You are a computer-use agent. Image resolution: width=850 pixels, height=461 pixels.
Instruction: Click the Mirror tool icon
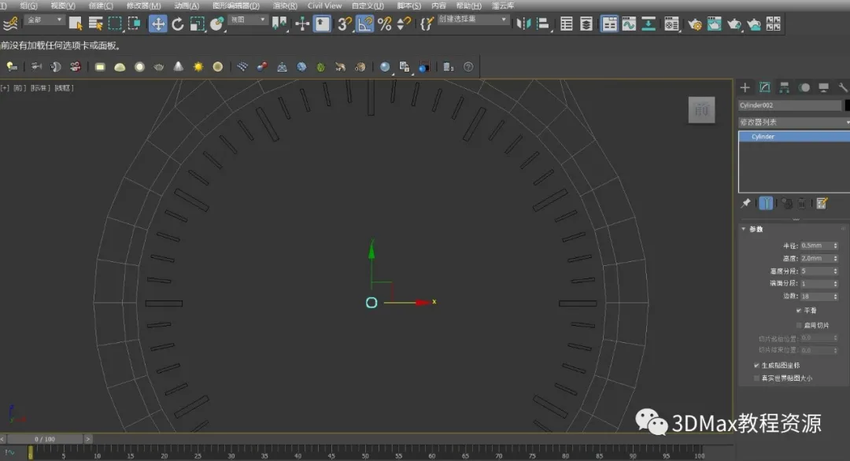point(523,24)
